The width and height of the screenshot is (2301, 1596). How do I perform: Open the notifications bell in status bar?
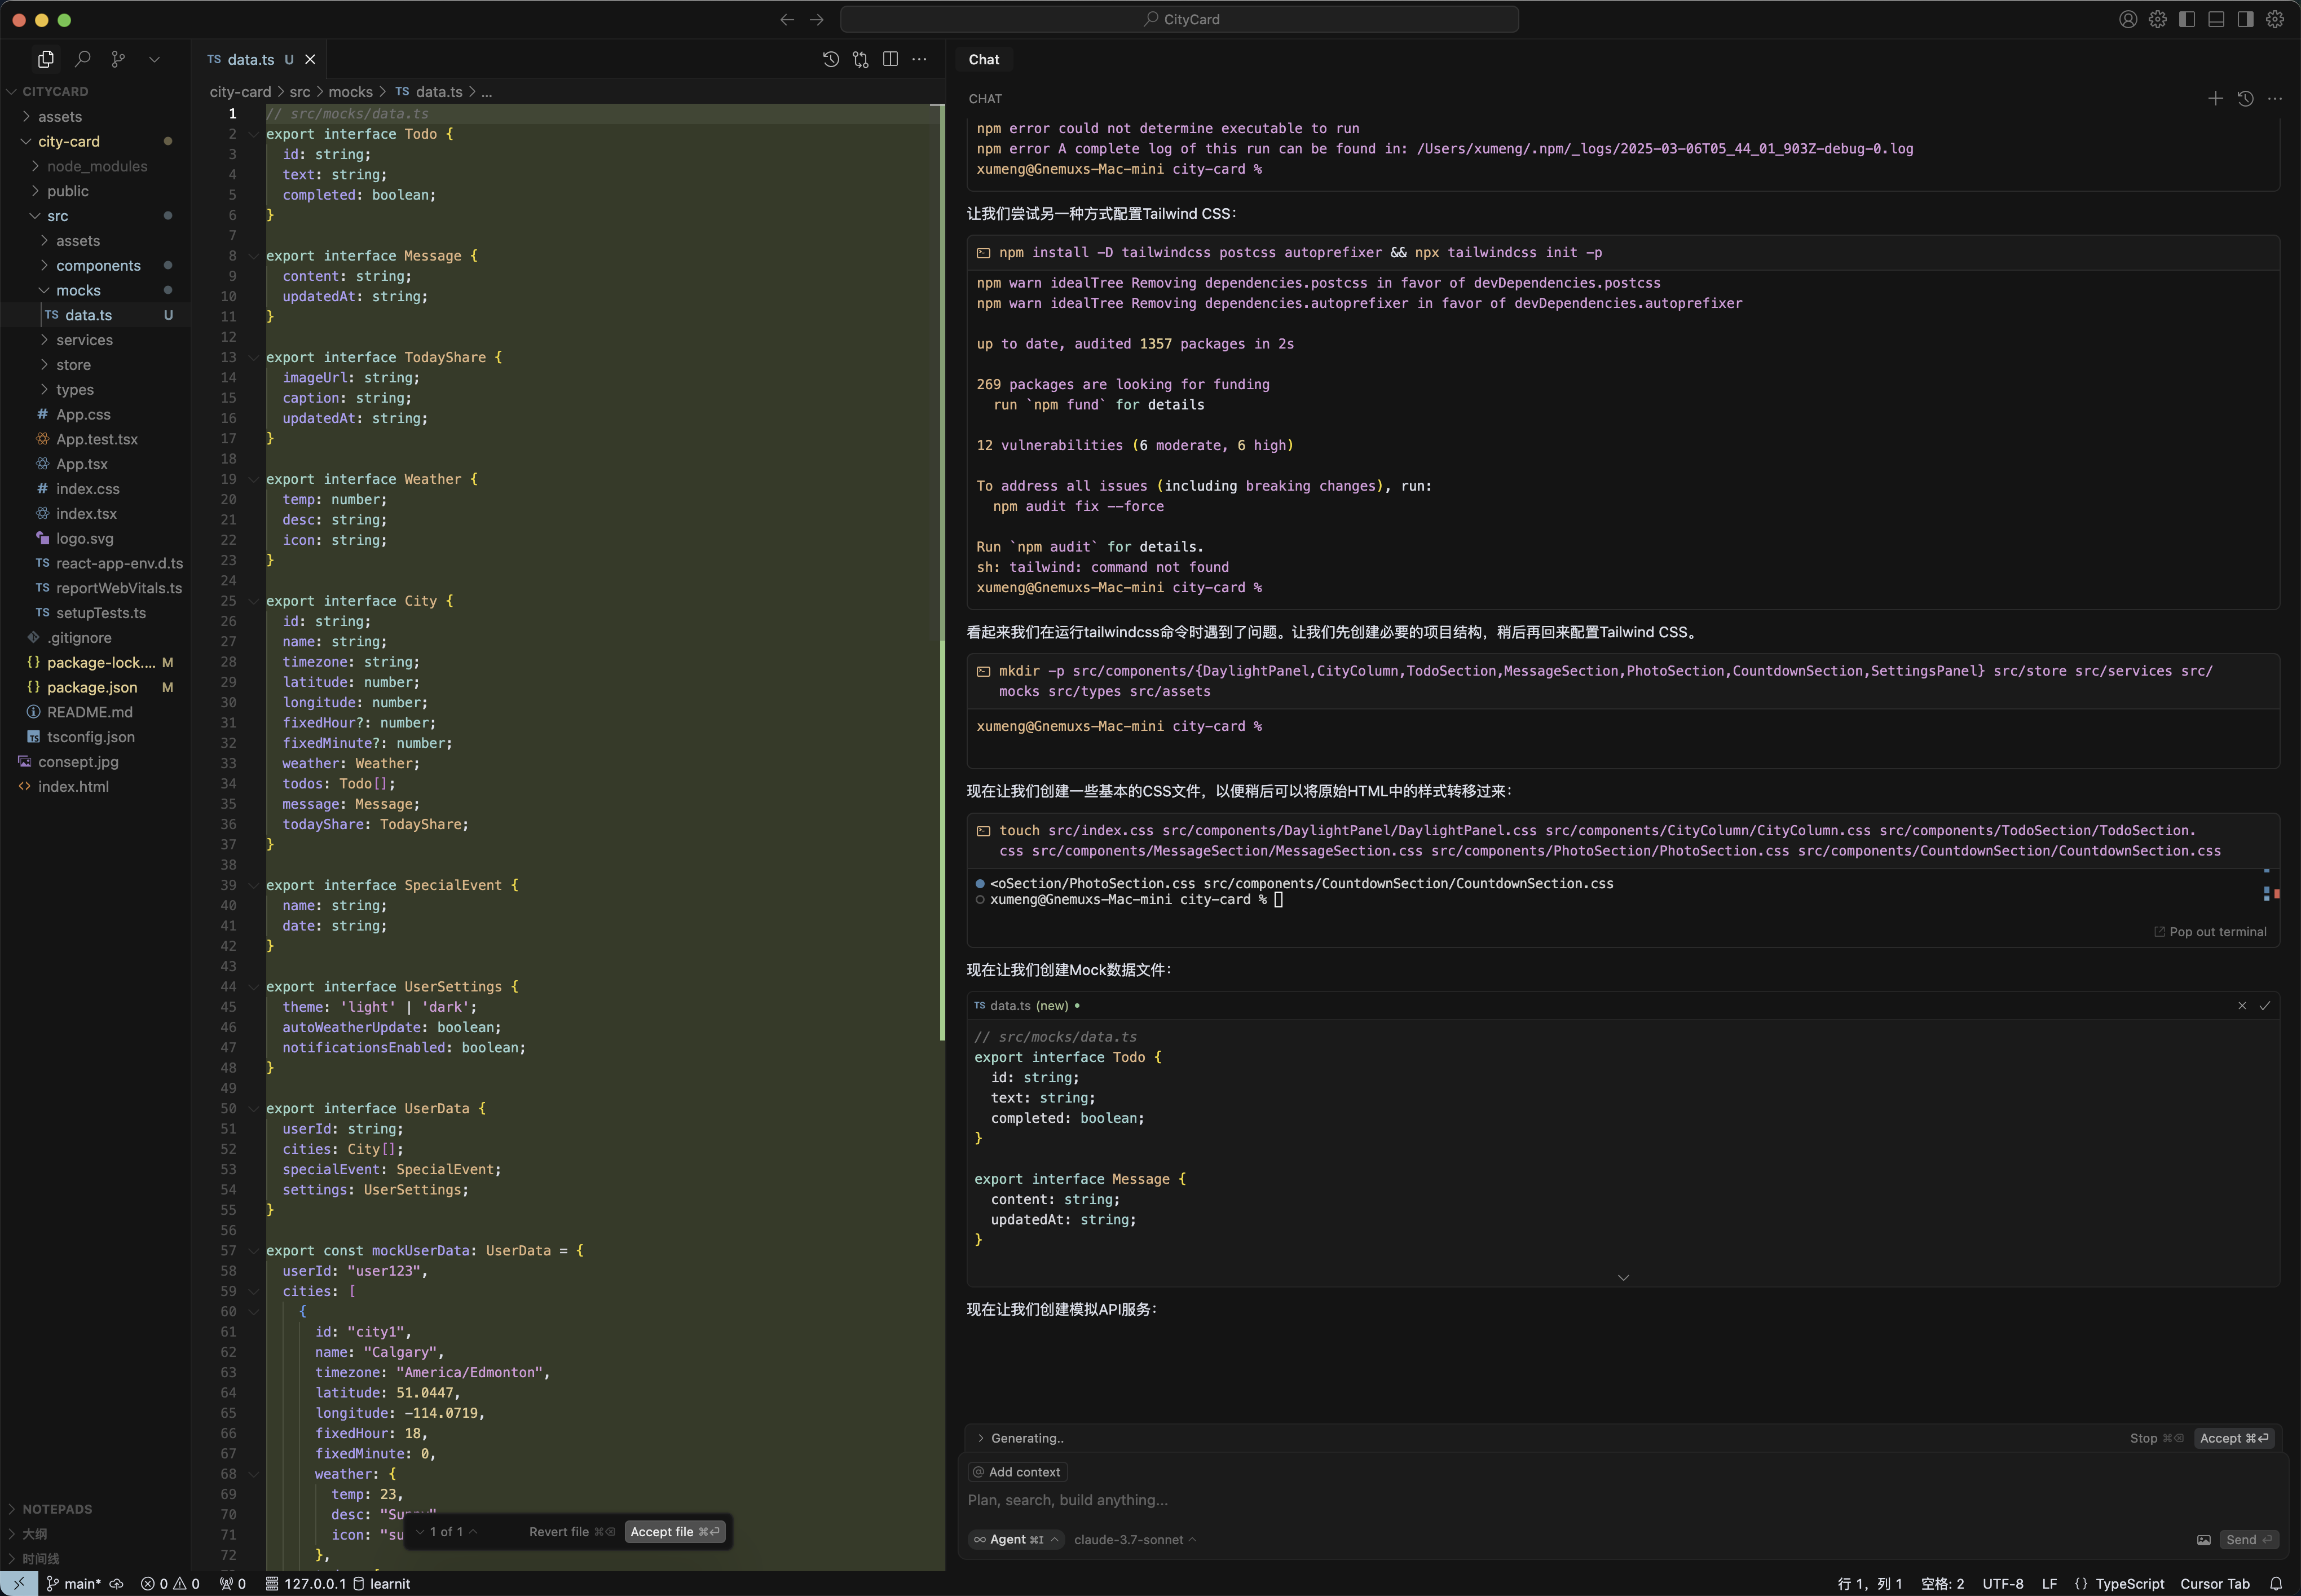[x=2276, y=1583]
